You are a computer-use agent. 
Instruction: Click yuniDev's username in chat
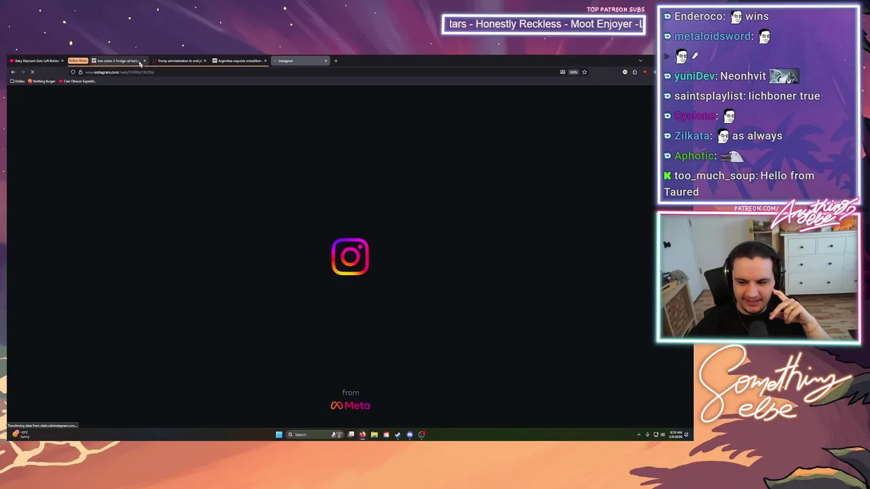(x=695, y=76)
